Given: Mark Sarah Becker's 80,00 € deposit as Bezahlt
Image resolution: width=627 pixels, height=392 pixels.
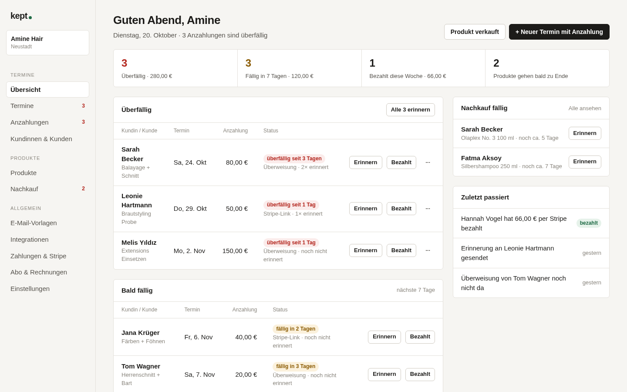Looking at the screenshot, I should [401, 162].
